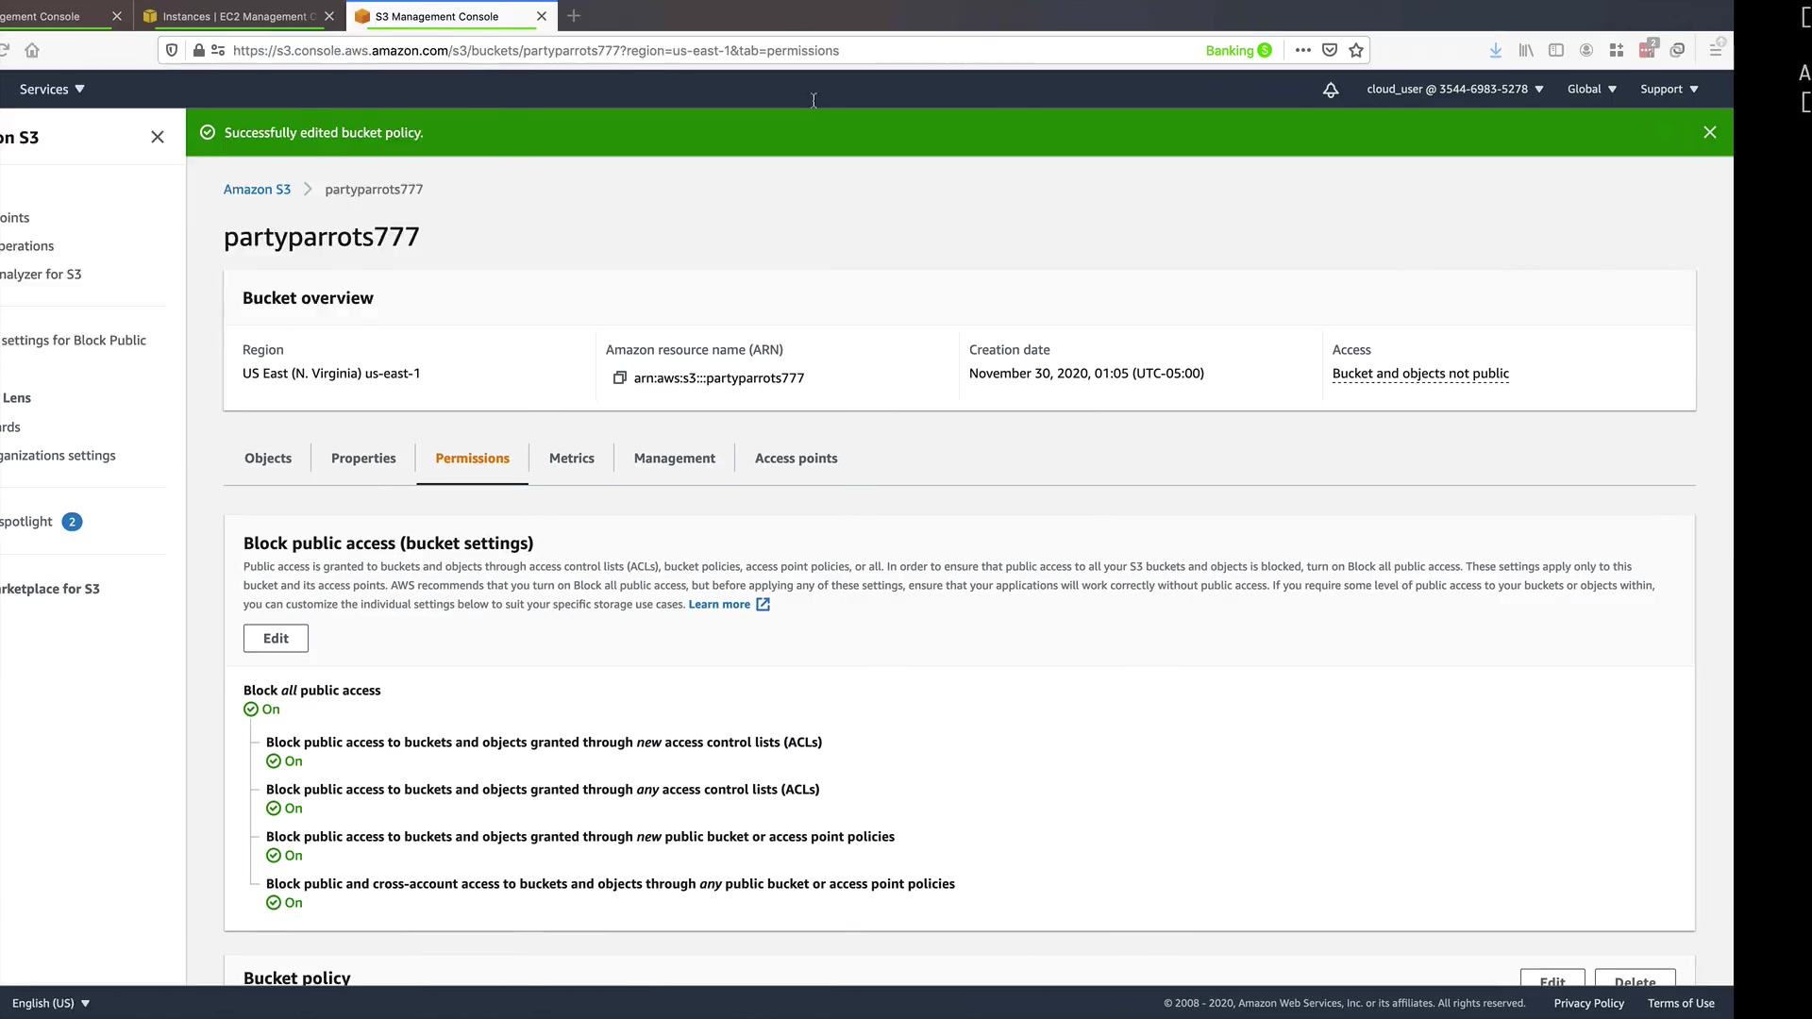Expand the Services dropdown menu
The image size is (1812, 1019).
52,90
